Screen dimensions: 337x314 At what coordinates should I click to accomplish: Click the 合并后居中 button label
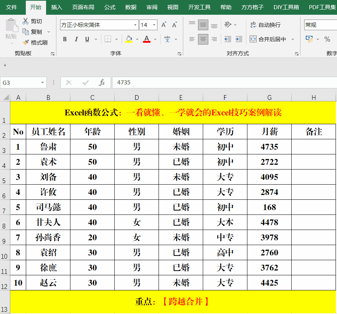point(272,39)
